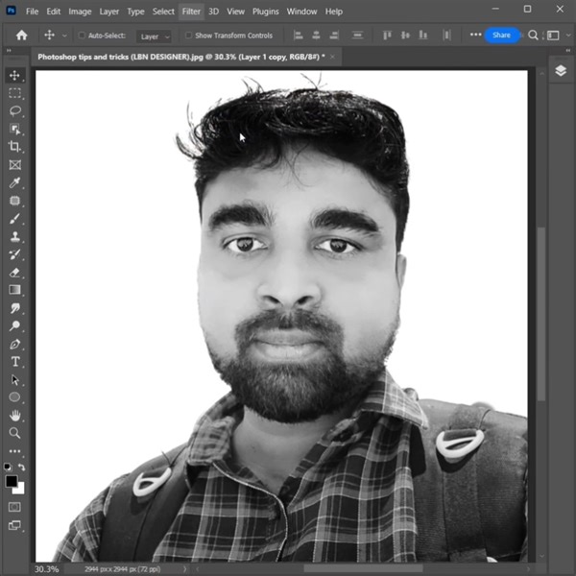
Task: Toggle Quick Mask mode
Action: pos(14,507)
